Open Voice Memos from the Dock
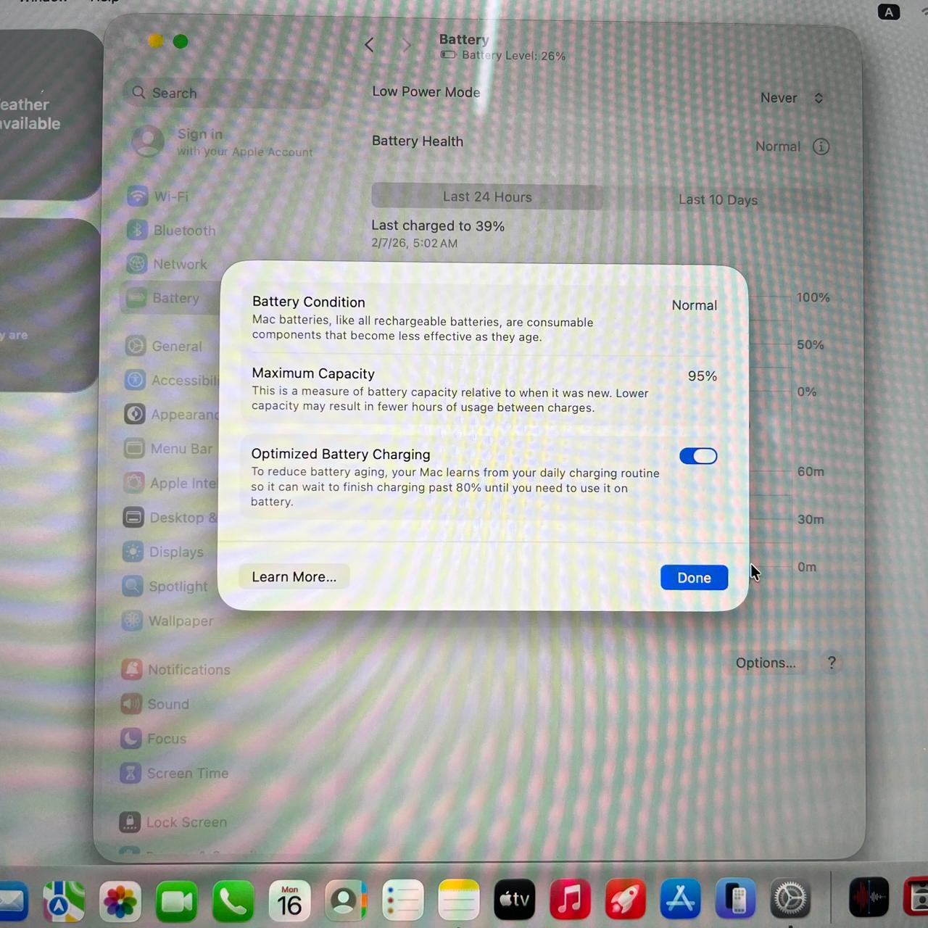Viewport: 928px width, 928px height. 869,898
